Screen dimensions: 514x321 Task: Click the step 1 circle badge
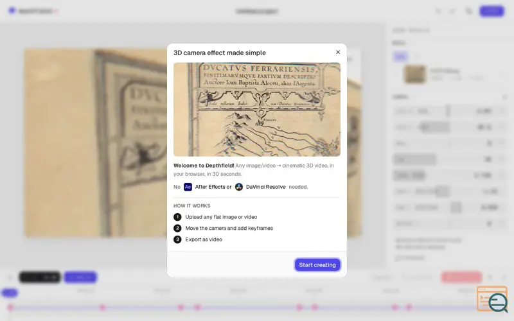(177, 217)
